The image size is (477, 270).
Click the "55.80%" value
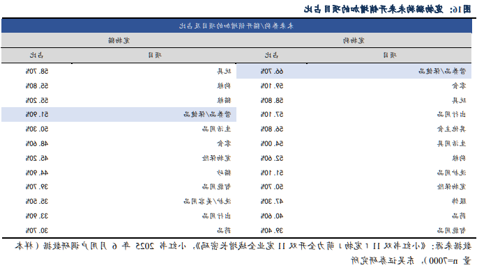tap(37, 86)
